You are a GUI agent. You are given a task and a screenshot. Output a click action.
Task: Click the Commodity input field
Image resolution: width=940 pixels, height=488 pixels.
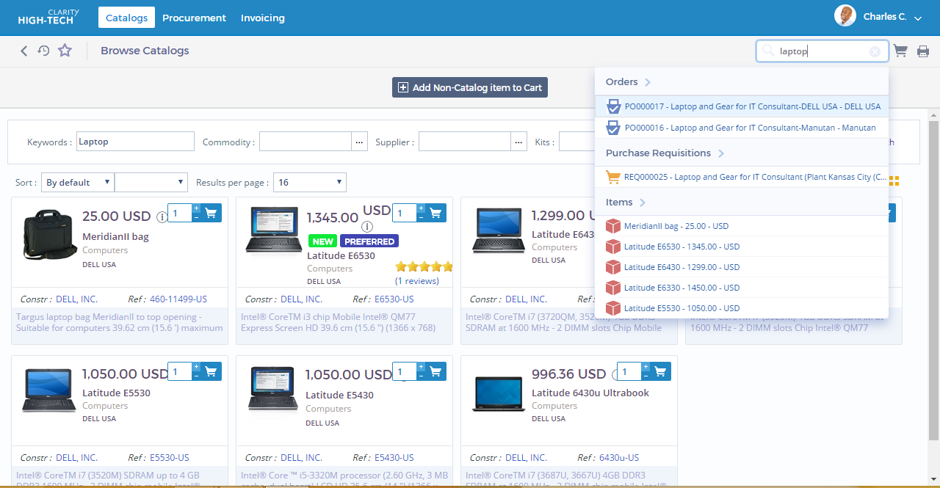(305, 142)
